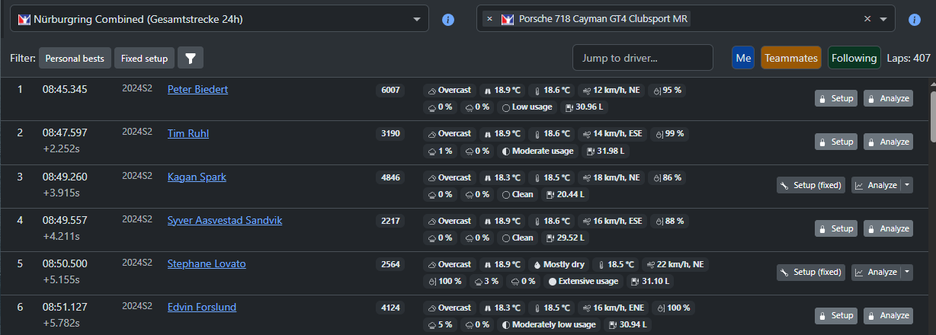Click wind chip 18 km/h, NE
The width and height of the screenshot is (936, 335).
[611, 177]
